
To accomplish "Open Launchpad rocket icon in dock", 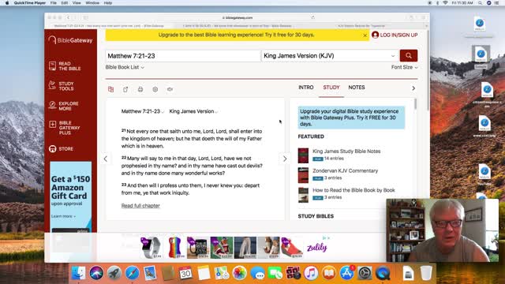I will point(114,274).
